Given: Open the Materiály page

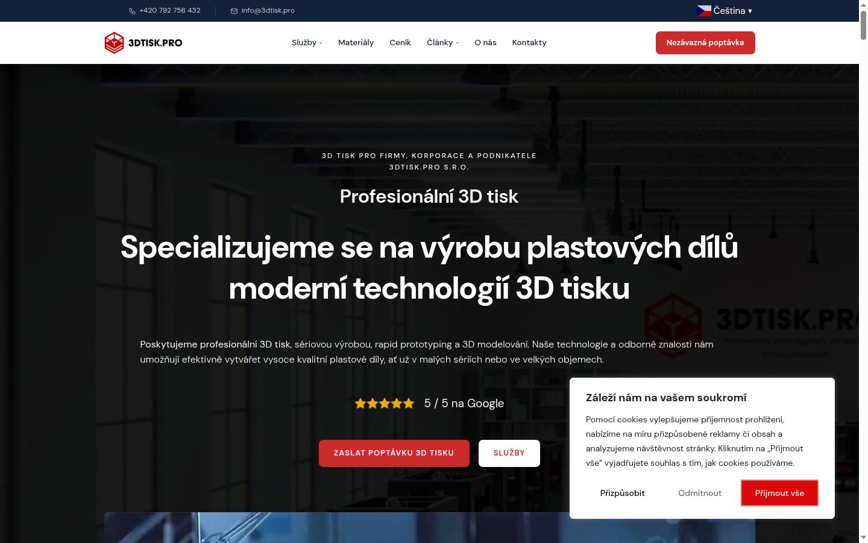Looking at the screenshot, I should pyautogui.click(x=356, y=43).
